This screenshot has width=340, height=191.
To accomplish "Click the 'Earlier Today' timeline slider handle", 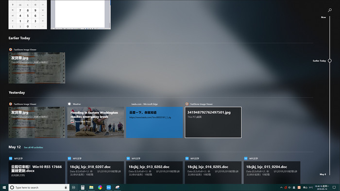I will click(x=330, y=61).
